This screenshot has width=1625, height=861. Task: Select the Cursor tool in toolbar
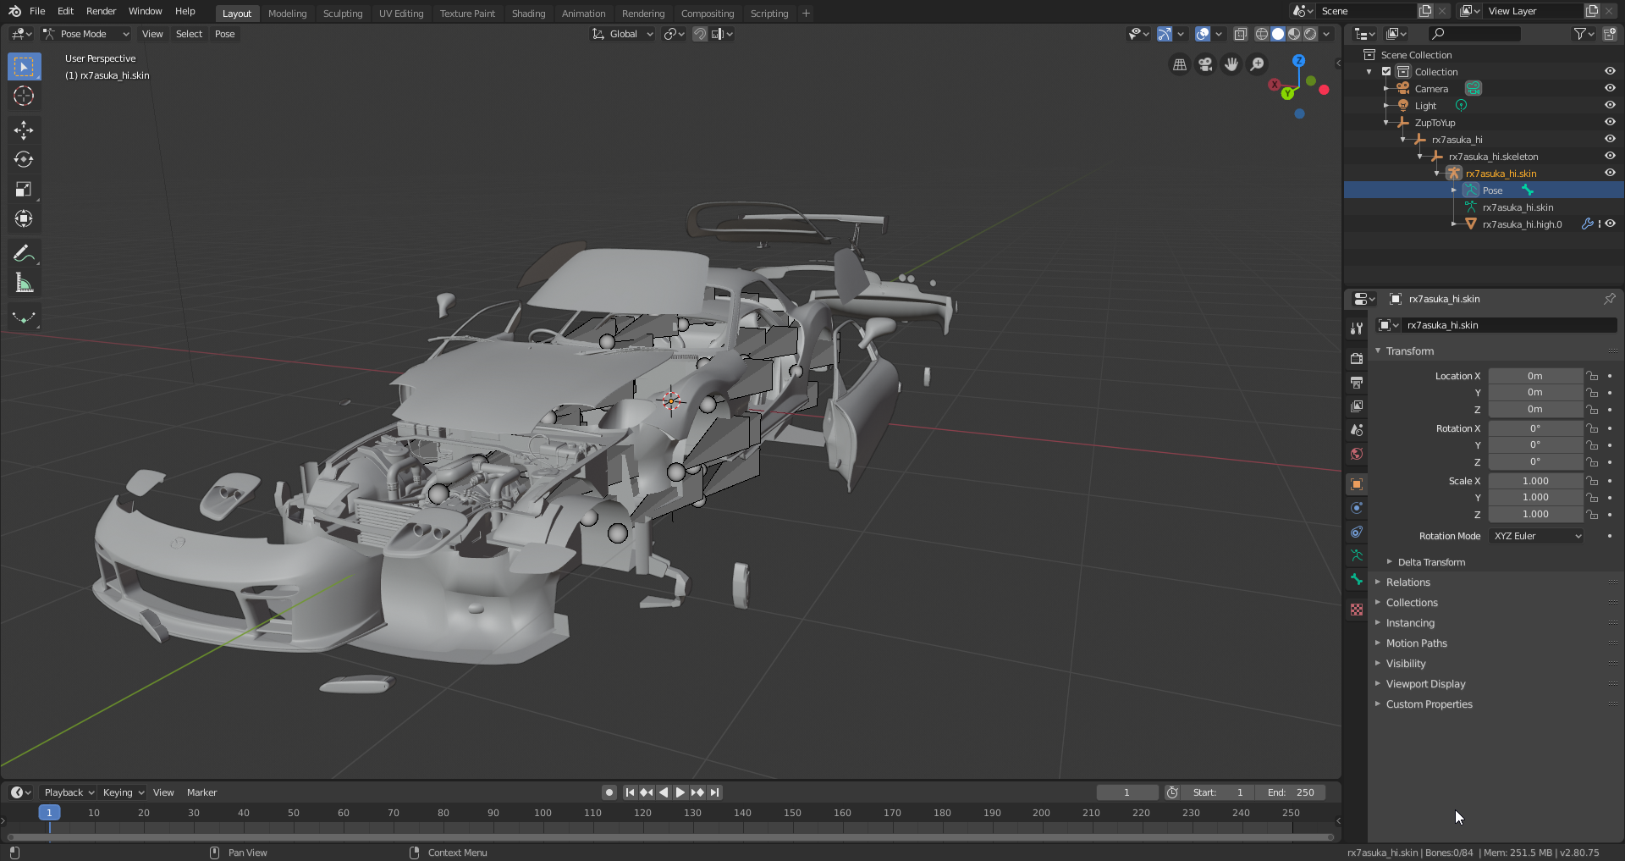point(24,97)
